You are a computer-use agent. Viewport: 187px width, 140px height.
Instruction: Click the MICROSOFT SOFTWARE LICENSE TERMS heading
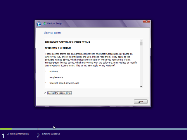67,42
